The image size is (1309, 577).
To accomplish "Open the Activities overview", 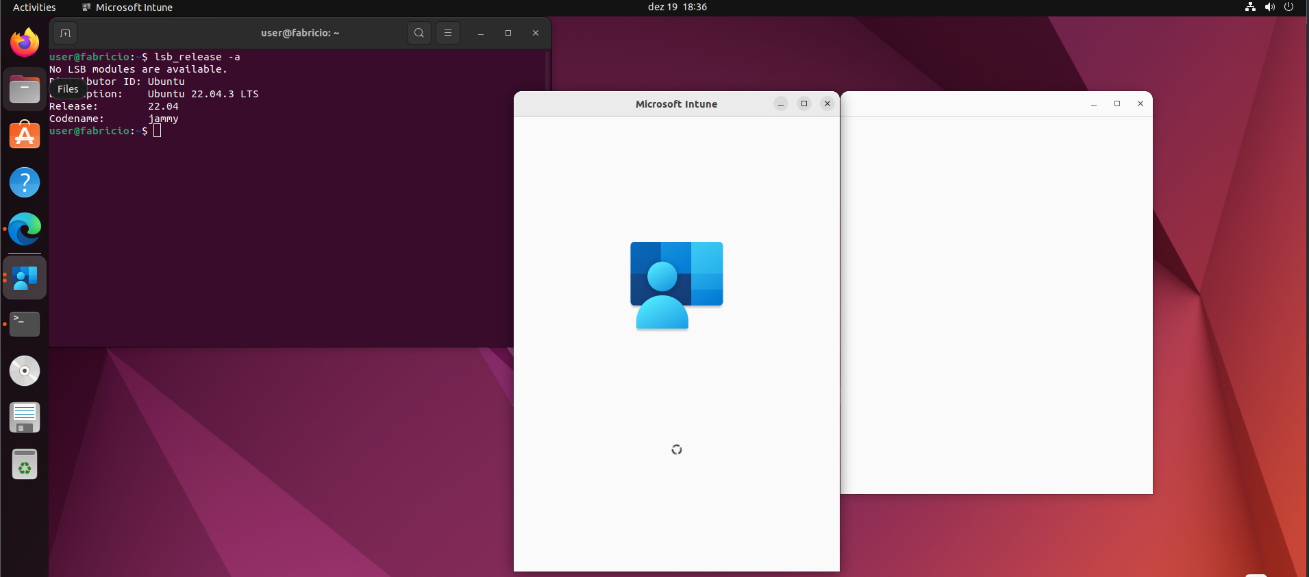I will (x=34, y=7).
